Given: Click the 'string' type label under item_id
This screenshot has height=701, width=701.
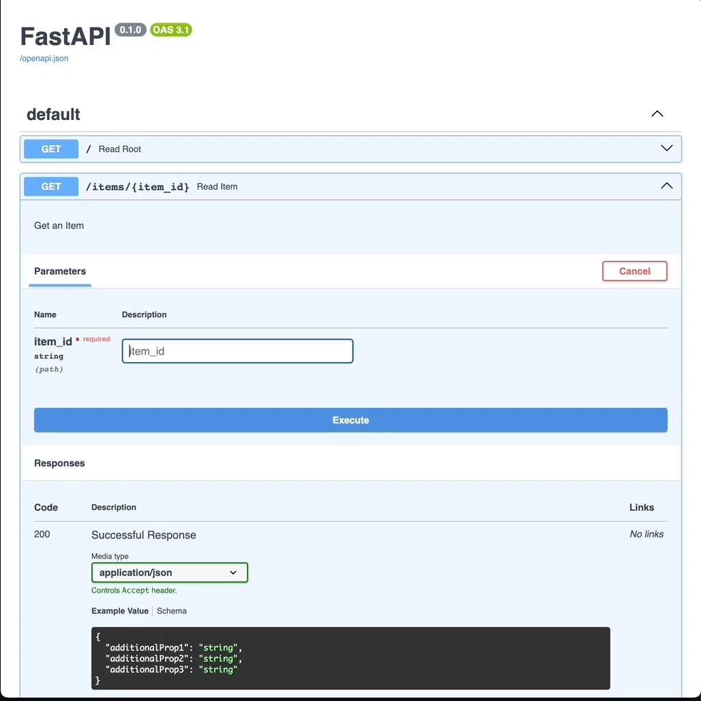Looking at the screenshot, I should click(48, 357).
